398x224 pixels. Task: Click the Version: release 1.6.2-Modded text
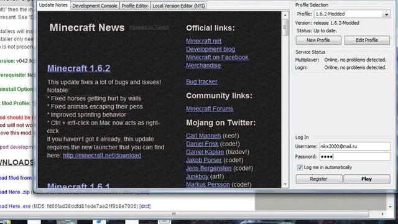click(x=327, y=23)
